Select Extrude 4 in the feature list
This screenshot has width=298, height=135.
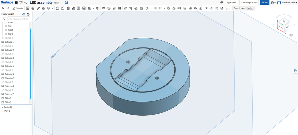click(9, 66)
